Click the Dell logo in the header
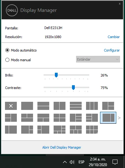This screenshot has width=125, height=168. [x=12, y=10]
